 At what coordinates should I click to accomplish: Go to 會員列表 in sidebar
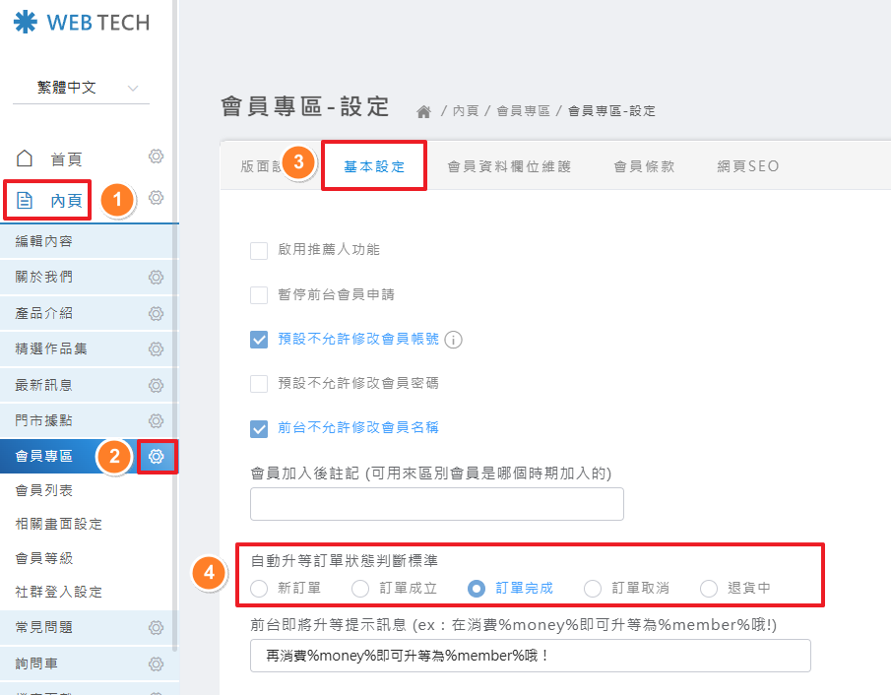pyautogui.click(x=44, y=490)
